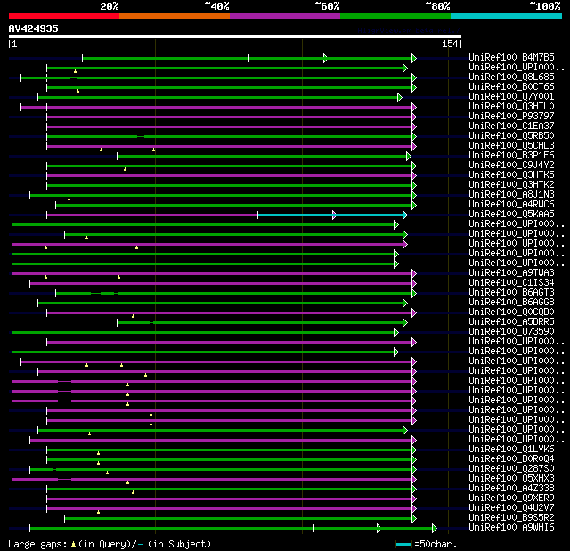
Task: Select the UniRef100_Q287S0 label
Action: pyautogui.click(x=511, y=469)
